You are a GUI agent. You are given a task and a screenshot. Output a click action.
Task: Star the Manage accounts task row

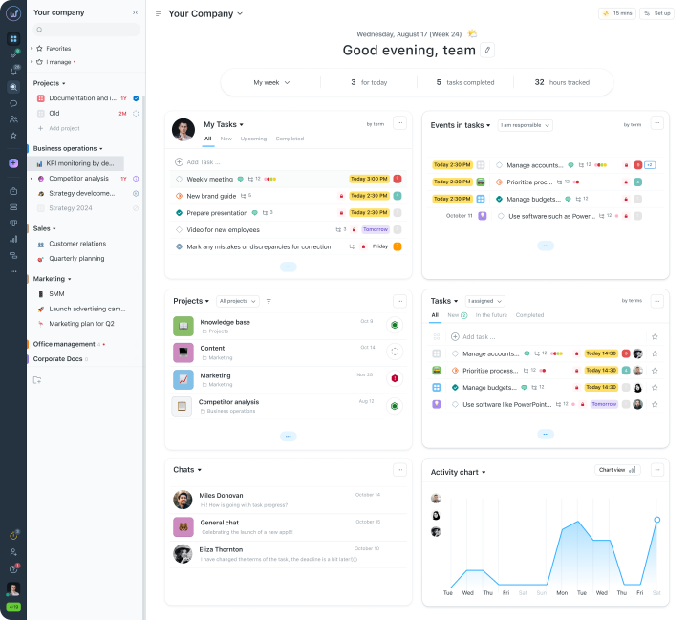[x=655, y=353]
